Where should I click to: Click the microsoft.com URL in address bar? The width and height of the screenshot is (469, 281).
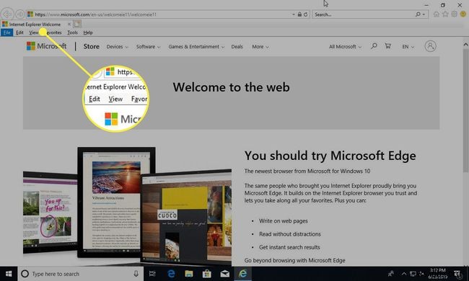point(96,14)
